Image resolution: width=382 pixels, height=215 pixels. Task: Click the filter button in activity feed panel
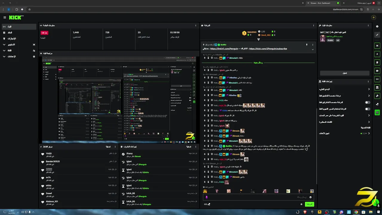[108, 147]
